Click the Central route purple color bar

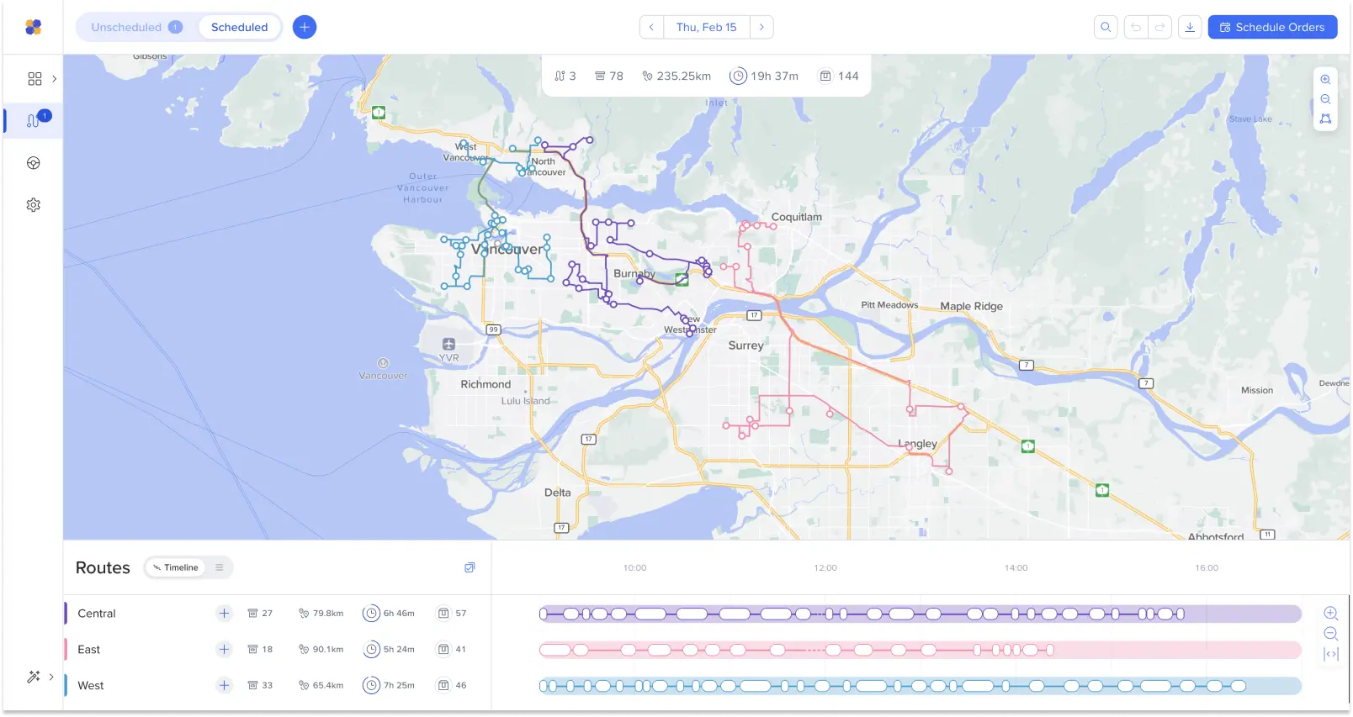(66, 614)
